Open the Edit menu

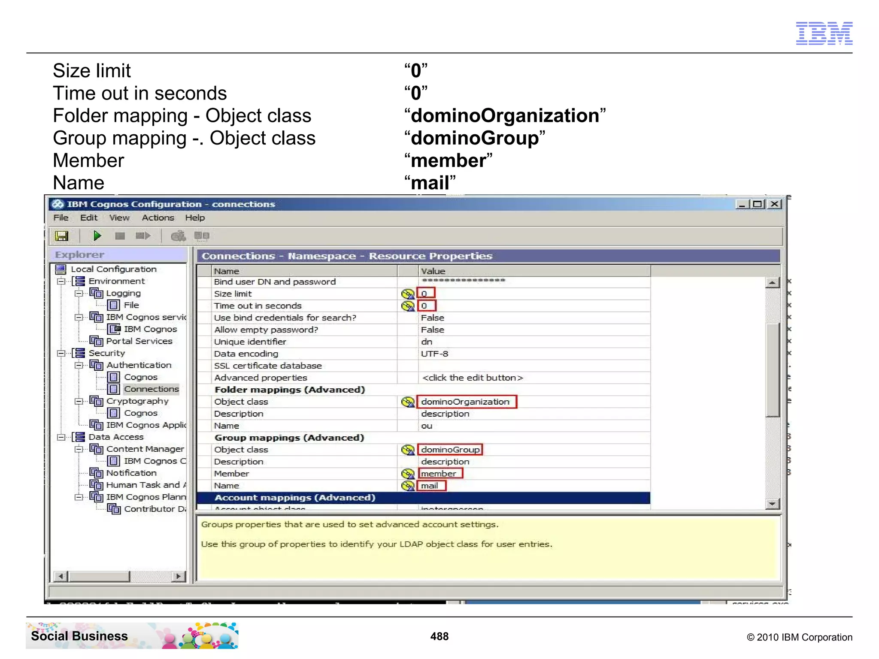click(89, 218)
